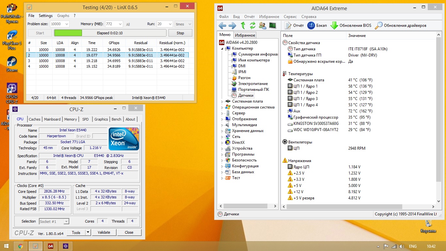The image size is (446, 251).
Task: Click AIDA64's green up-level arrow
Action: click(x=243, y=25)
